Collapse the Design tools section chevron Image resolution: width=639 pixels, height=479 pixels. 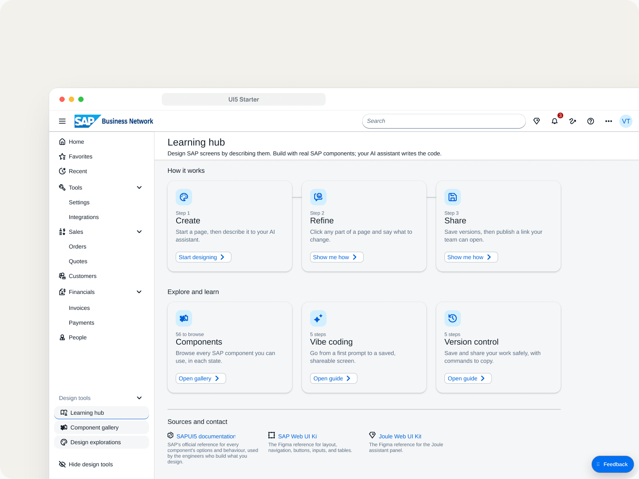[x=139, y=398]
